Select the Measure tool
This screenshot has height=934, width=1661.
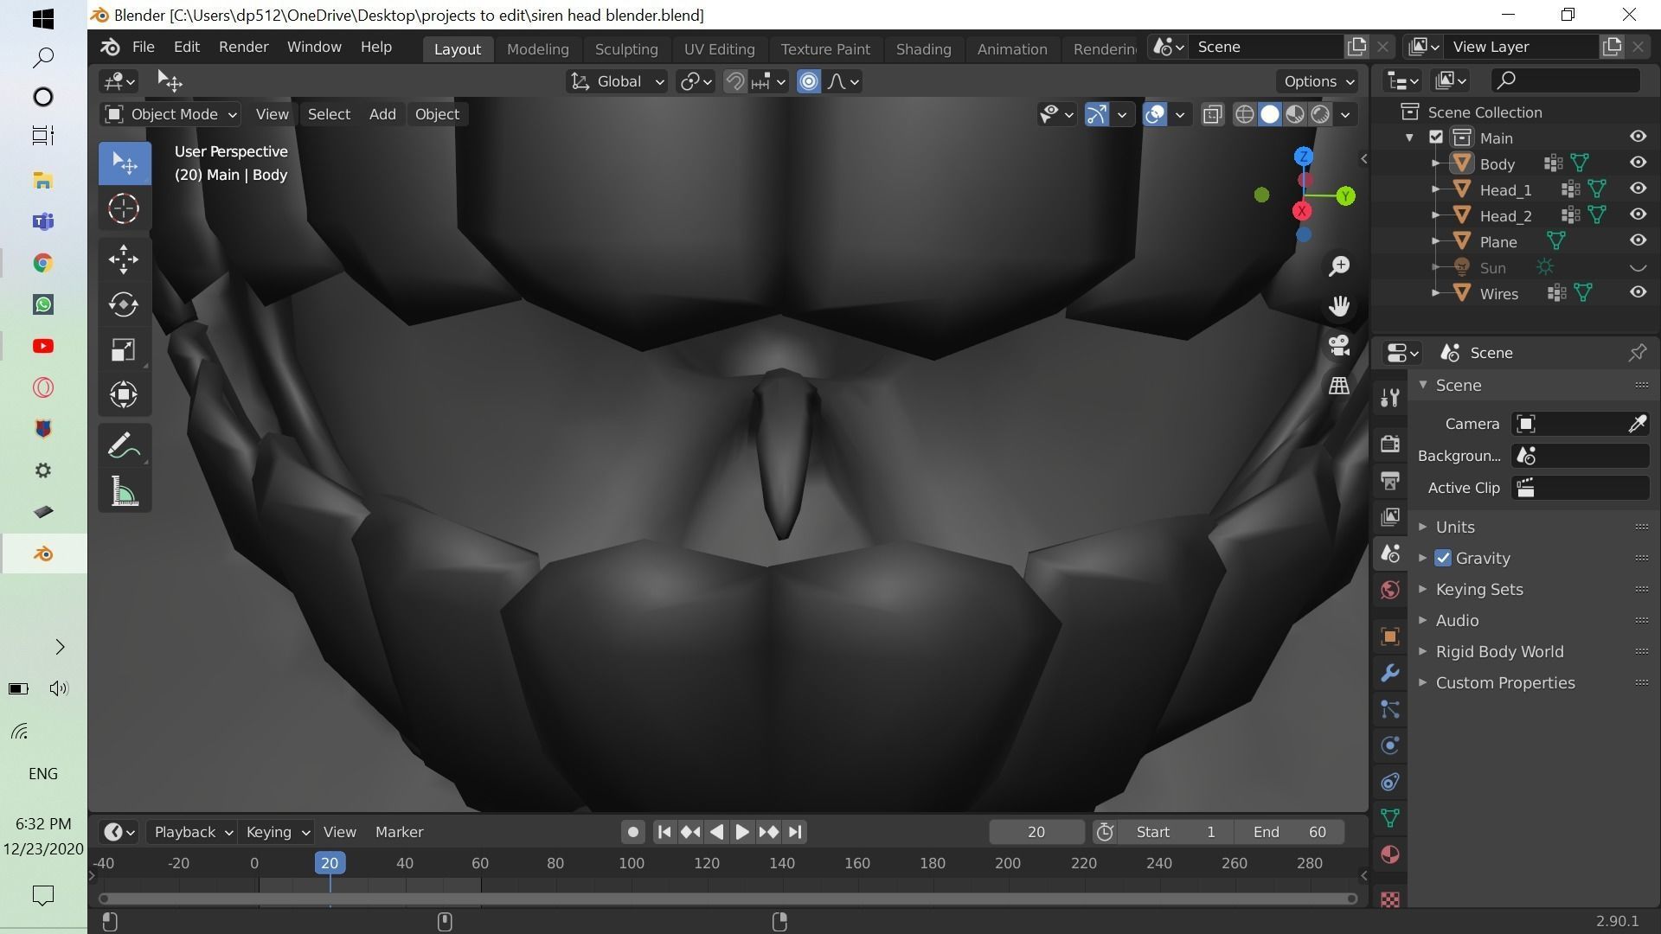pyautogui.click(x=124, y=491)
